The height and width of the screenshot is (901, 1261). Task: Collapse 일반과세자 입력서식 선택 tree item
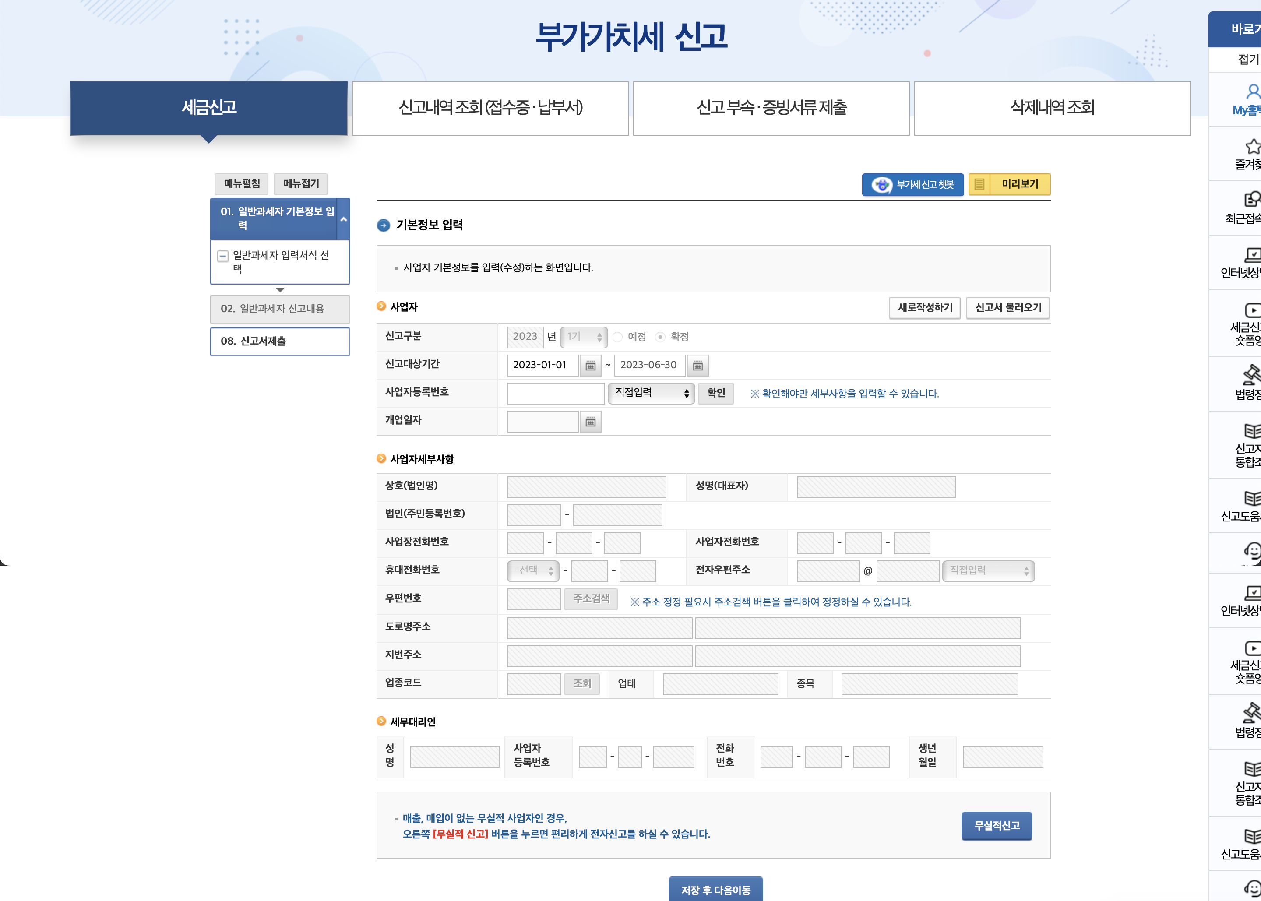[x=222, y=256]
